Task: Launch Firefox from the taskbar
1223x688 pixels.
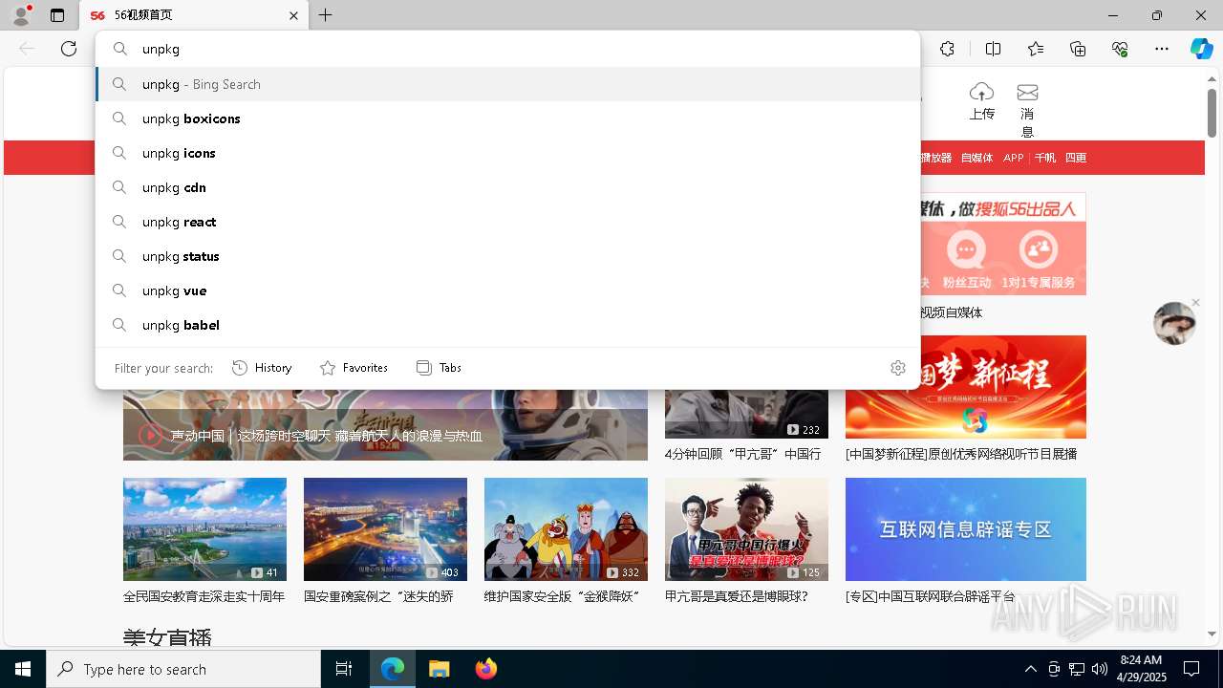Action: (x=486, y=669)
